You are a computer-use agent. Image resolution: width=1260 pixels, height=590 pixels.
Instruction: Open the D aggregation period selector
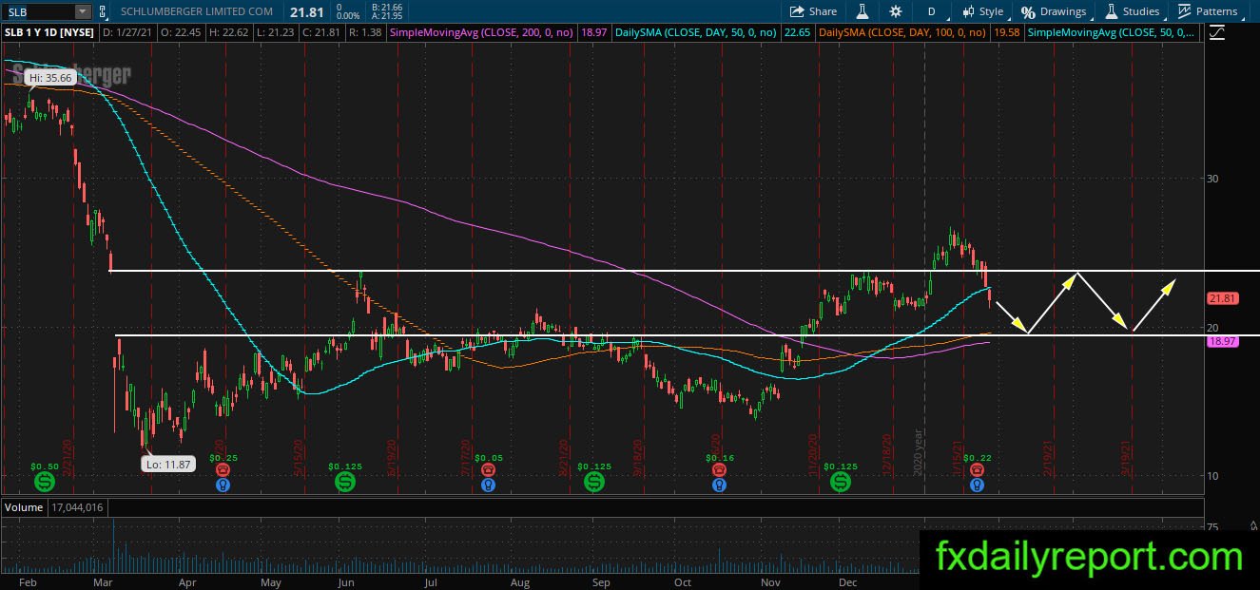pos(932,11)
